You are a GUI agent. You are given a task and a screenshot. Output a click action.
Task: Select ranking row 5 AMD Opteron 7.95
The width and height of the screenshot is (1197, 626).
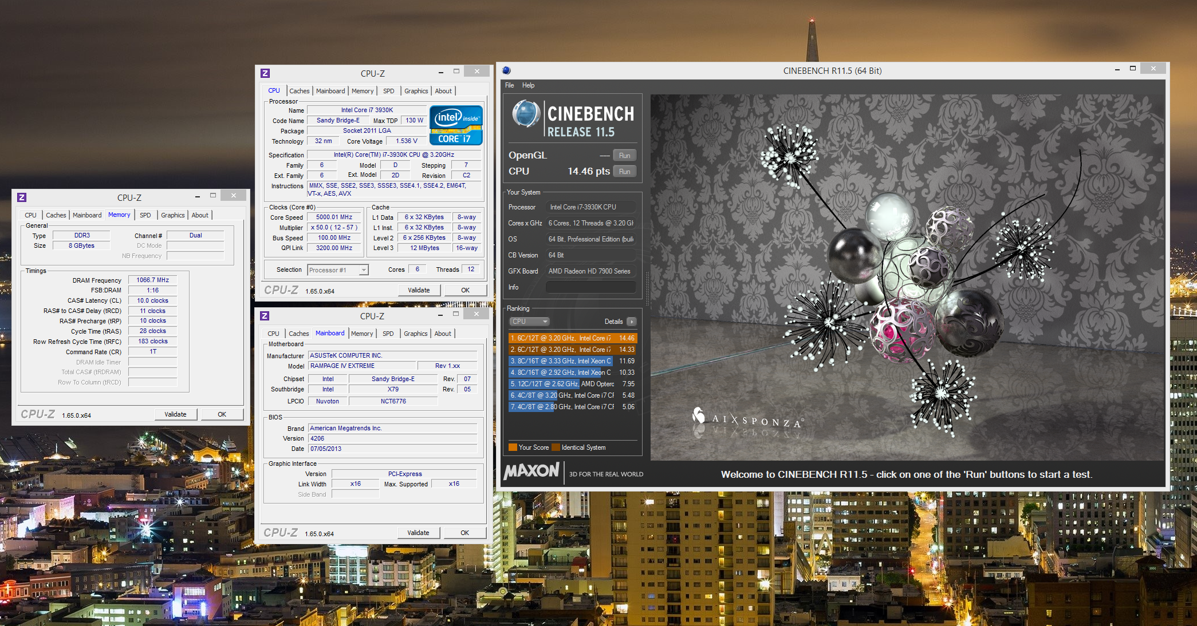click(573, 384)
